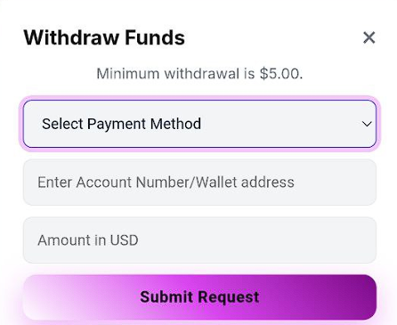Click the 'Submit Request' label text
The image size is (397, 325).
[x=199, y=297]
